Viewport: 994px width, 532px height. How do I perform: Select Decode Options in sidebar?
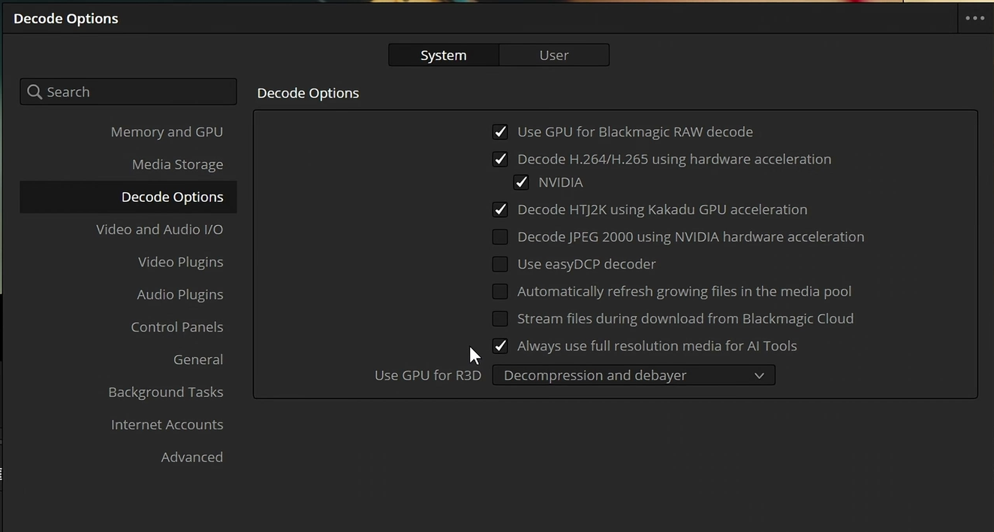[x=128, y=197]
